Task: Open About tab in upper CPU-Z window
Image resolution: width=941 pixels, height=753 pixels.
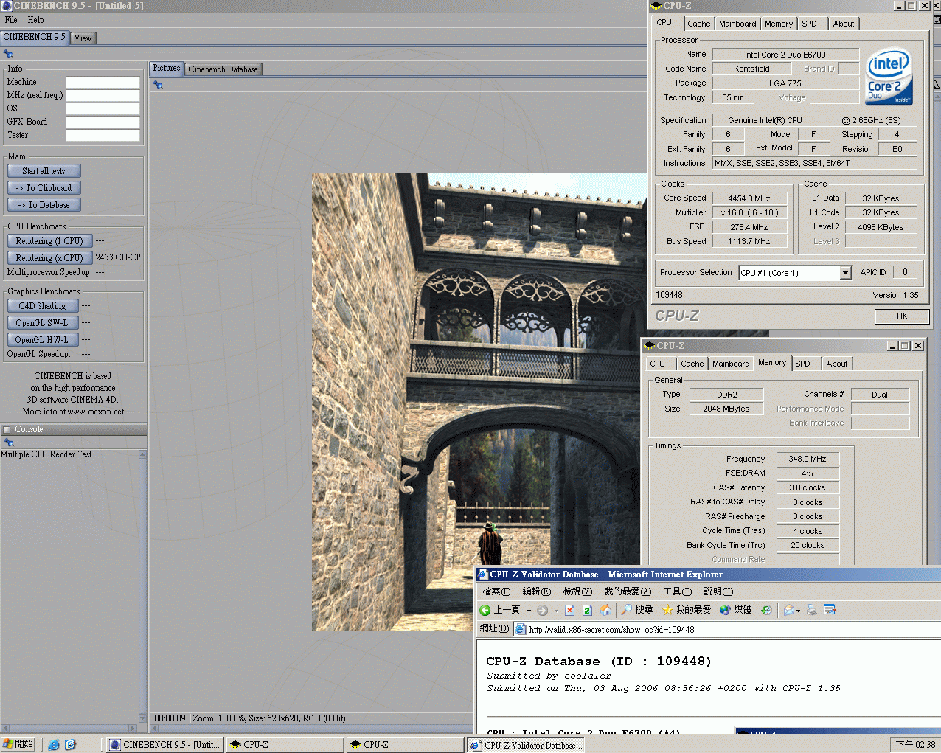Action: (x=844, y=24)
